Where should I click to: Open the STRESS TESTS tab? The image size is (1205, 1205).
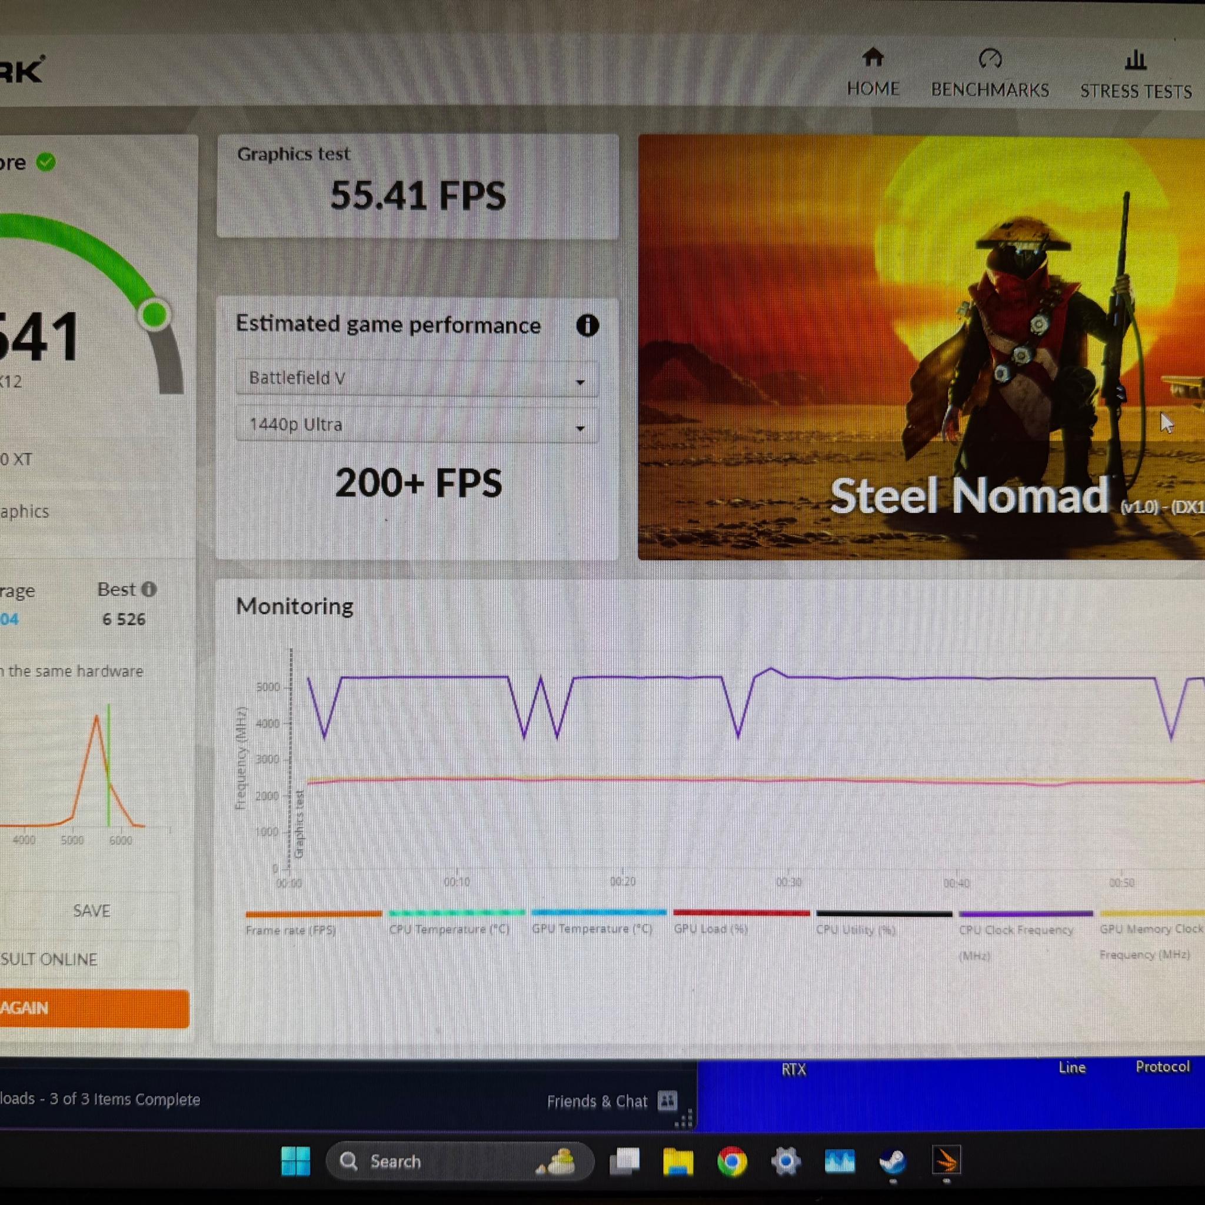click(1136, 75)
